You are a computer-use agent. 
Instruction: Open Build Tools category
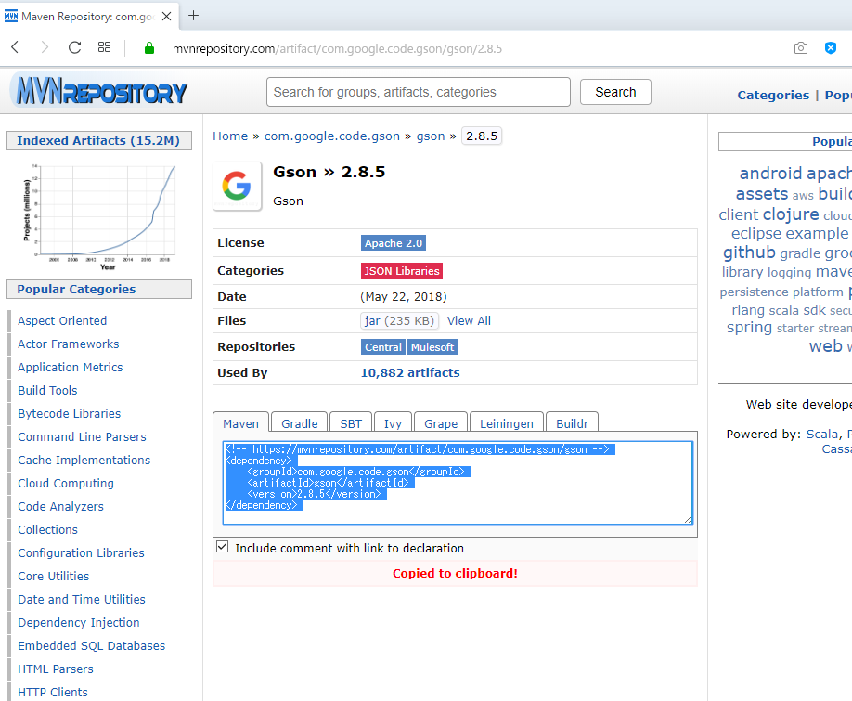(48, 390)
